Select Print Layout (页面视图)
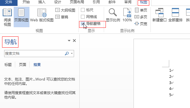 pyautogui.click(x=21, y=17)
